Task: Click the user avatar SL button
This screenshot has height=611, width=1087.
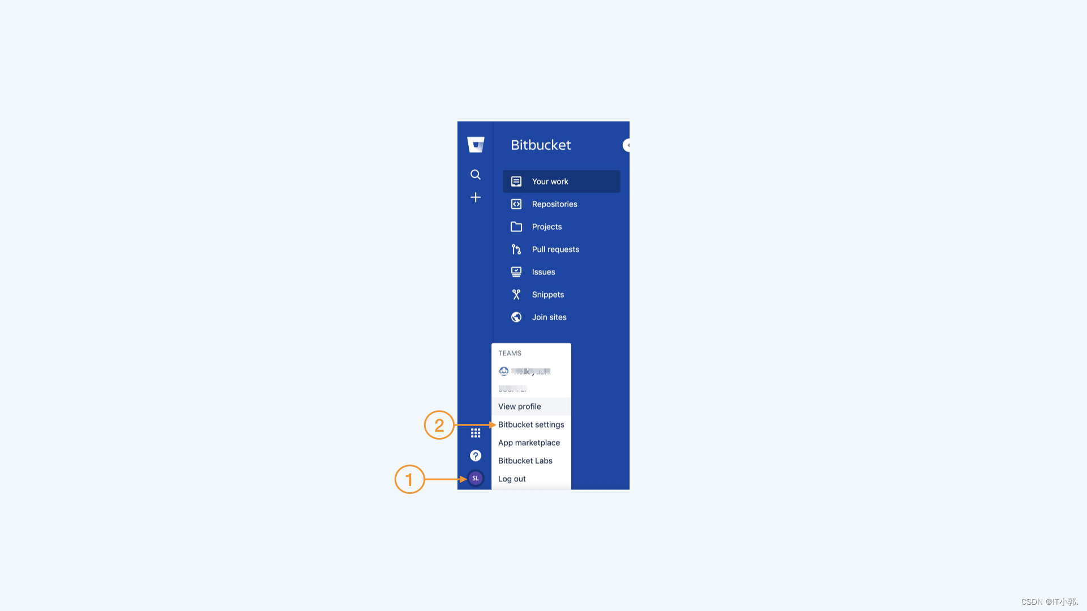Action: pos(476,478)
